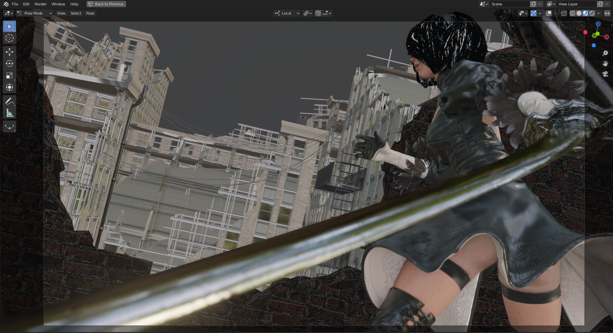This screenshot has height=333, width=613.
Task: Toggle X-ray mode
Action: 564,13
